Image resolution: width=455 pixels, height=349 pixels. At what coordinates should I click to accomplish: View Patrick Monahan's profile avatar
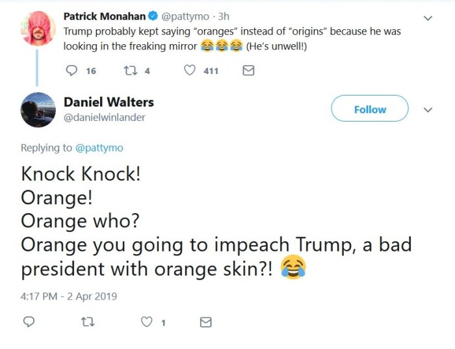coord(38,29)
